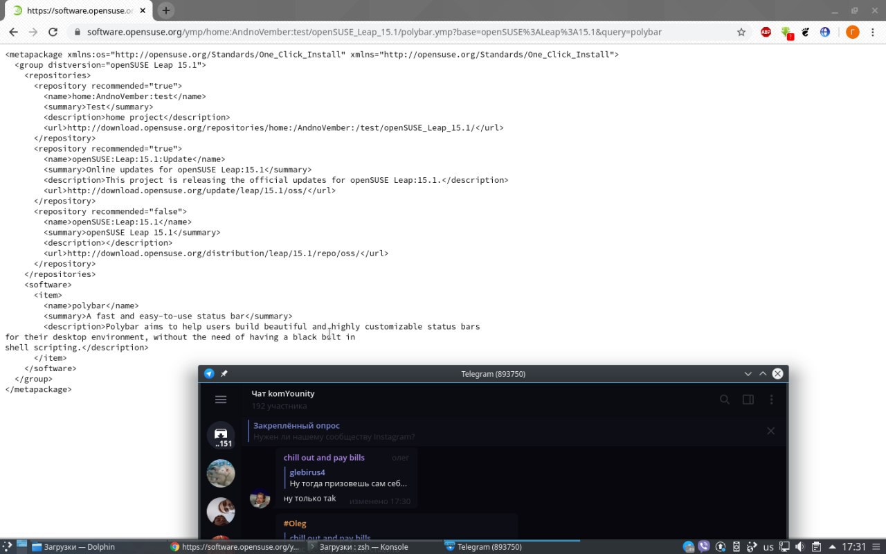This screenshot has width=886, height=554.
Task: Open KDE Connect tray icon
Action: click(736, 546)
